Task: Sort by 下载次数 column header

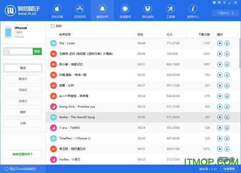Action: point(204,34)
